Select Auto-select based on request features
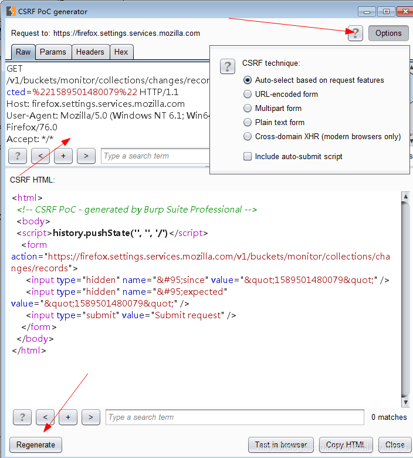The height and width of the screenshot is (458, 413). pyautogui.click(x=314, y=80)
